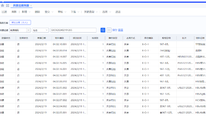The image size is (206, 116).
Task: Open the apps grid icon
Action: [8, 5]
